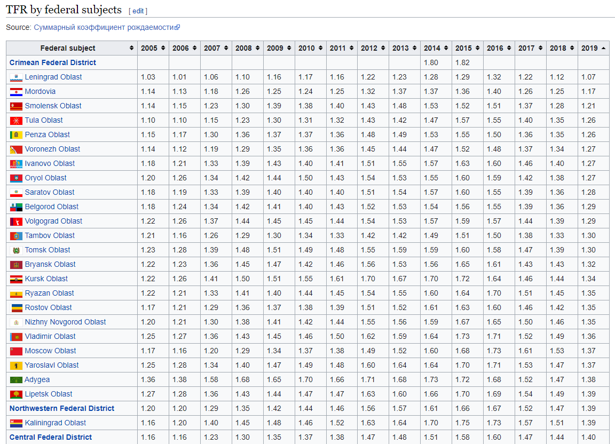Click the Leningrad Oblast flag icon
The image size is (615, 444).
[16, 77]
